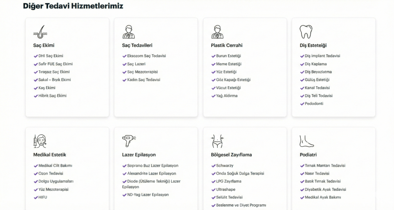This screenshot has width=394, height=210.
Task: Open the Pedodonti link
Action: (314, 104)
